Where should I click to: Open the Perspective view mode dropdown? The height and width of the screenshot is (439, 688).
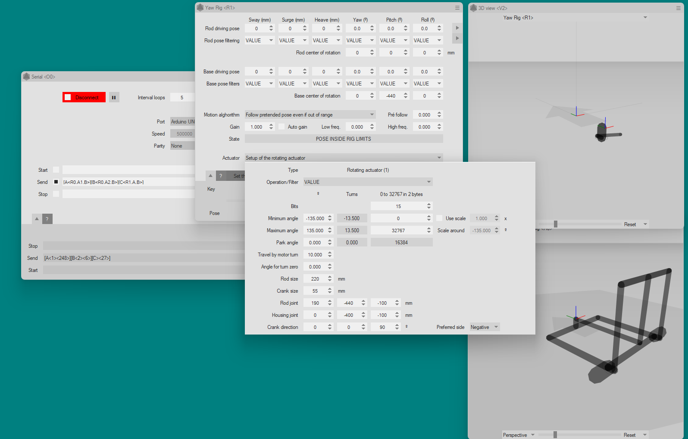[519, 435]
